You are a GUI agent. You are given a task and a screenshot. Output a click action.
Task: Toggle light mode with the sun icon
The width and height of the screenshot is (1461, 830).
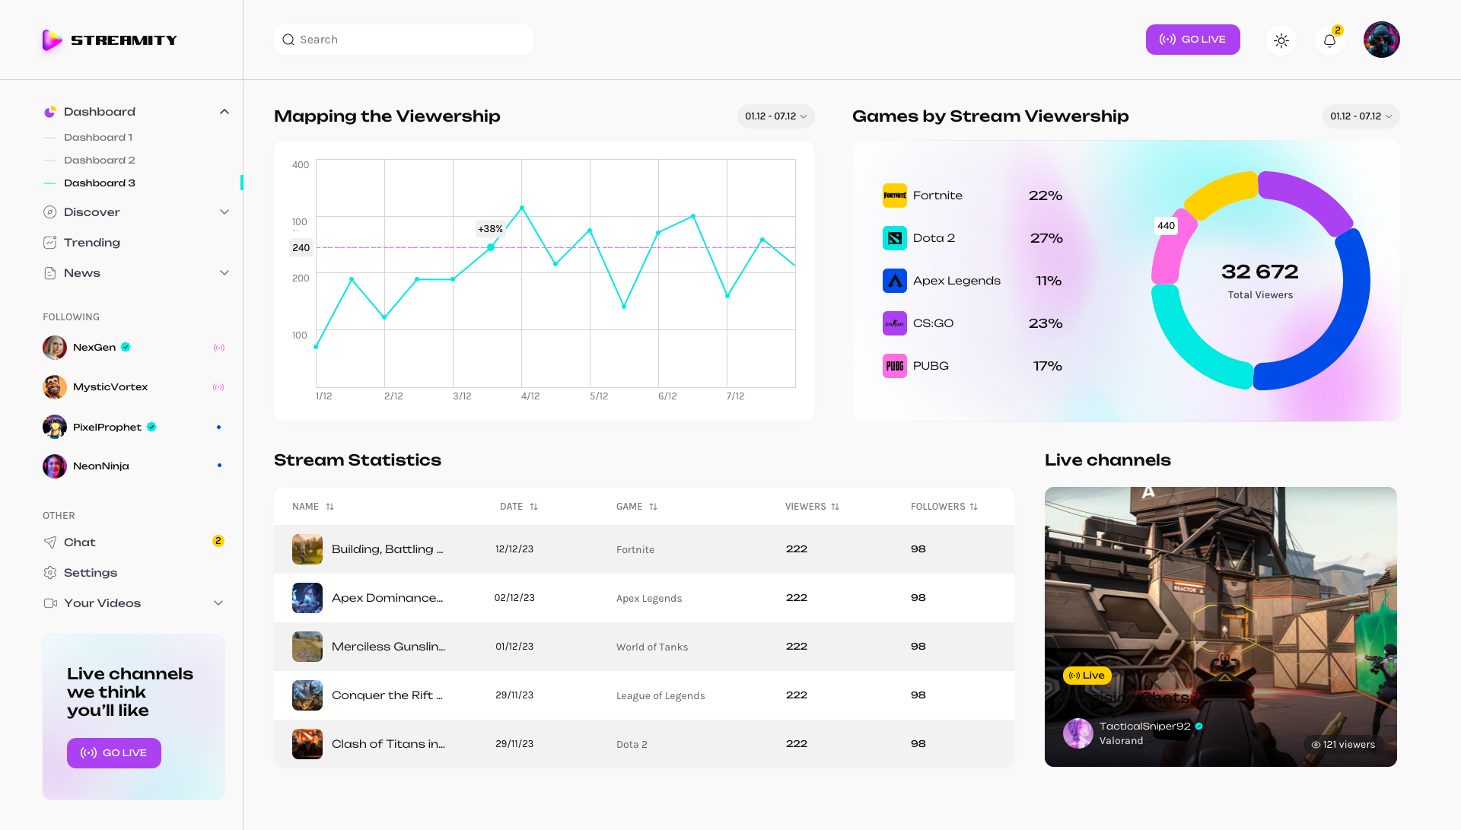(x=1281, y=40)
